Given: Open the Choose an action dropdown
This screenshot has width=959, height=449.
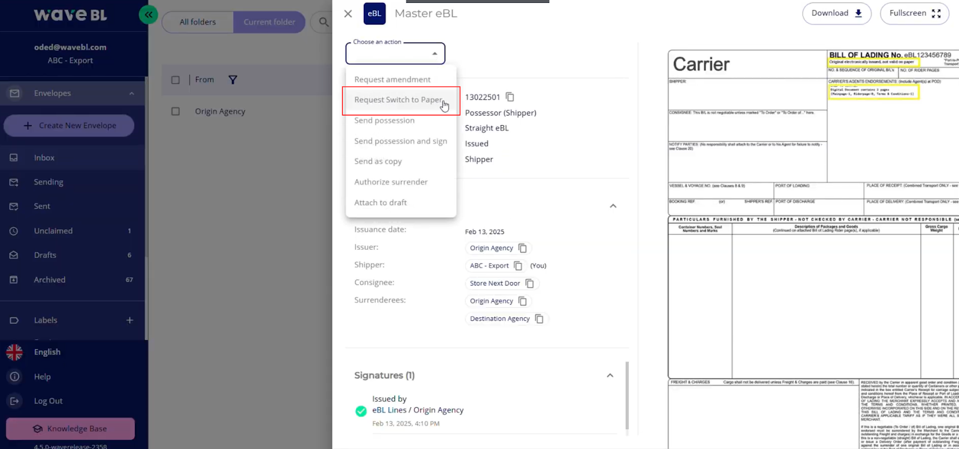Looking at the screenshot, I should pyautogui.click(x=396, y=53).
